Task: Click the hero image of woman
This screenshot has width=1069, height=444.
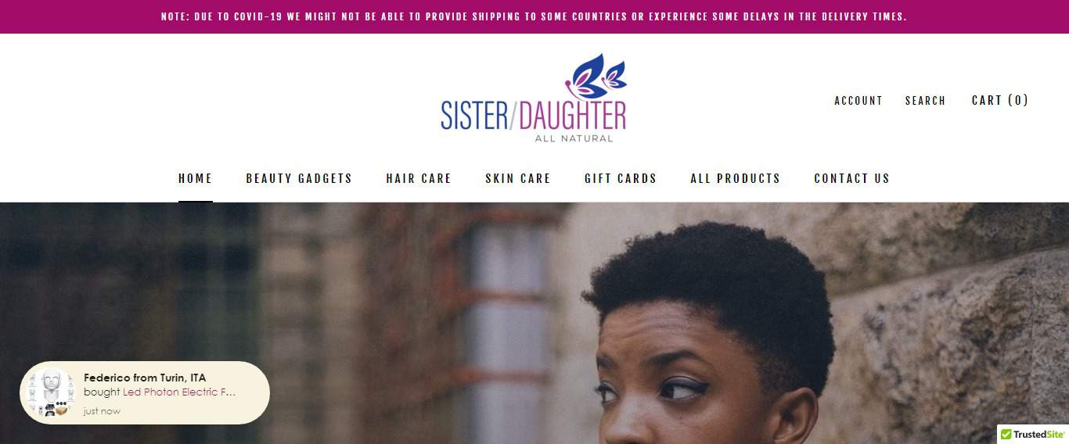Action: (534, 324)
